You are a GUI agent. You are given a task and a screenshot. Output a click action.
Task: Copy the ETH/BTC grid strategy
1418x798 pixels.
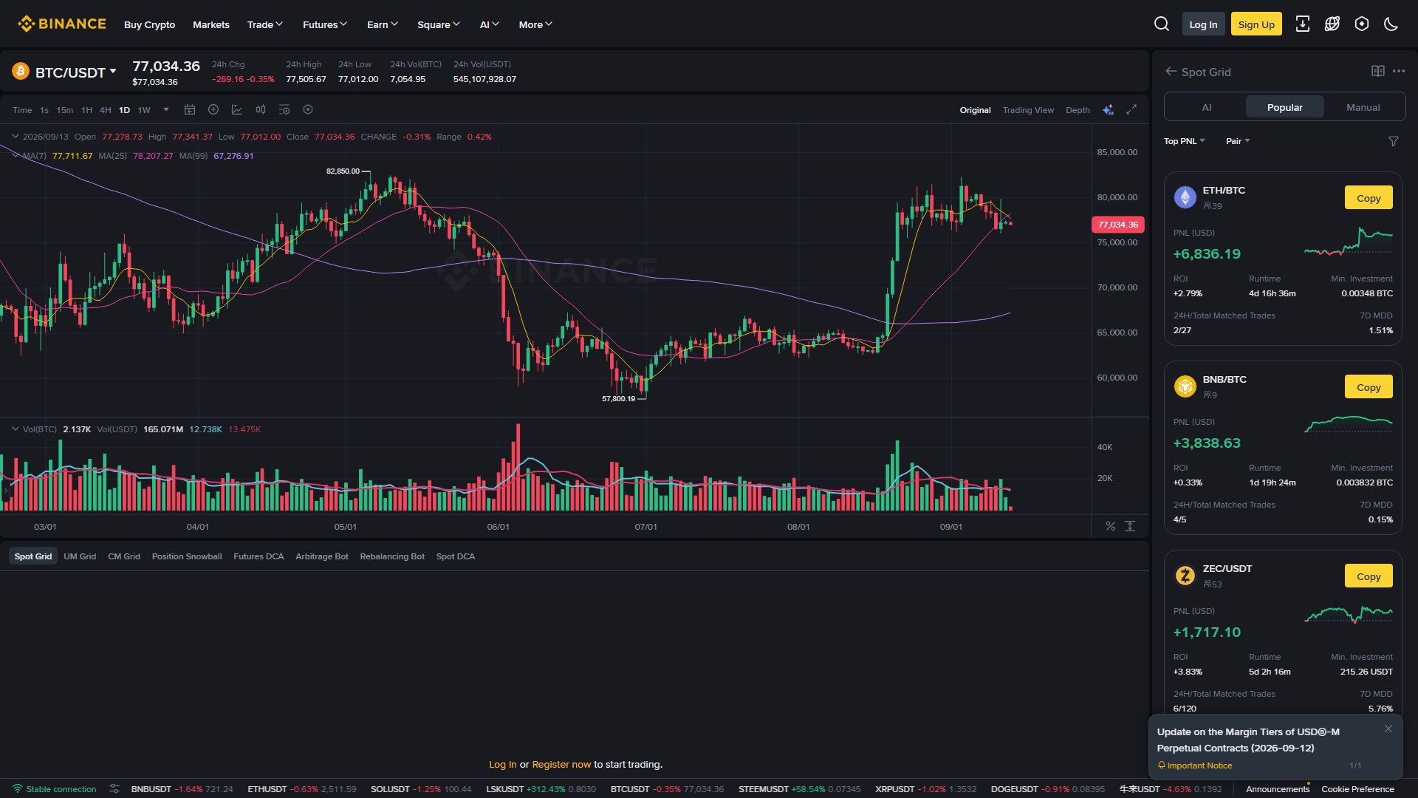point(1369,198)
